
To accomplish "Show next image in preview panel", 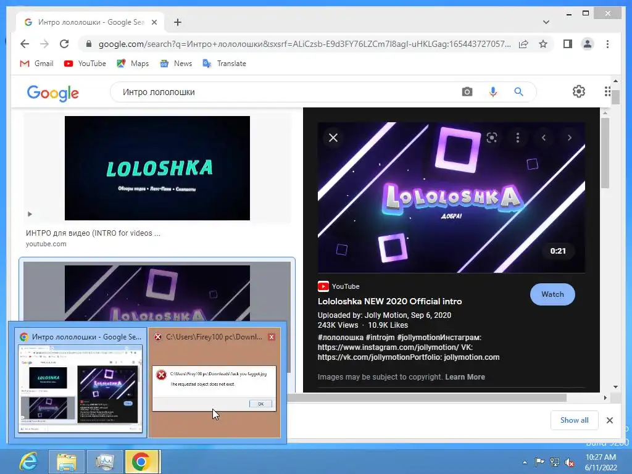I will point(570,138).
